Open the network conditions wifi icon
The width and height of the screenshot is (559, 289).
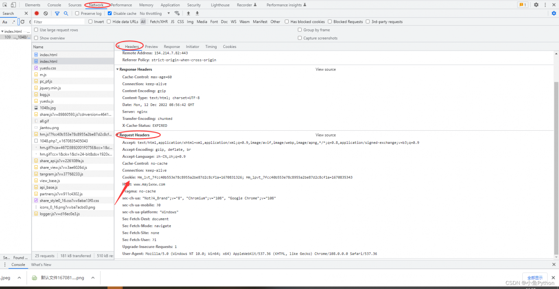coord(177,14)
